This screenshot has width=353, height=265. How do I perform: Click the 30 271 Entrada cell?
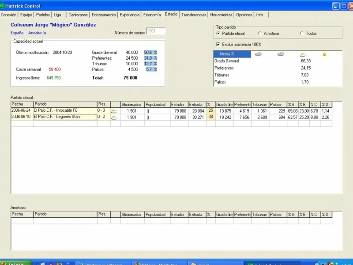[197, 117]
